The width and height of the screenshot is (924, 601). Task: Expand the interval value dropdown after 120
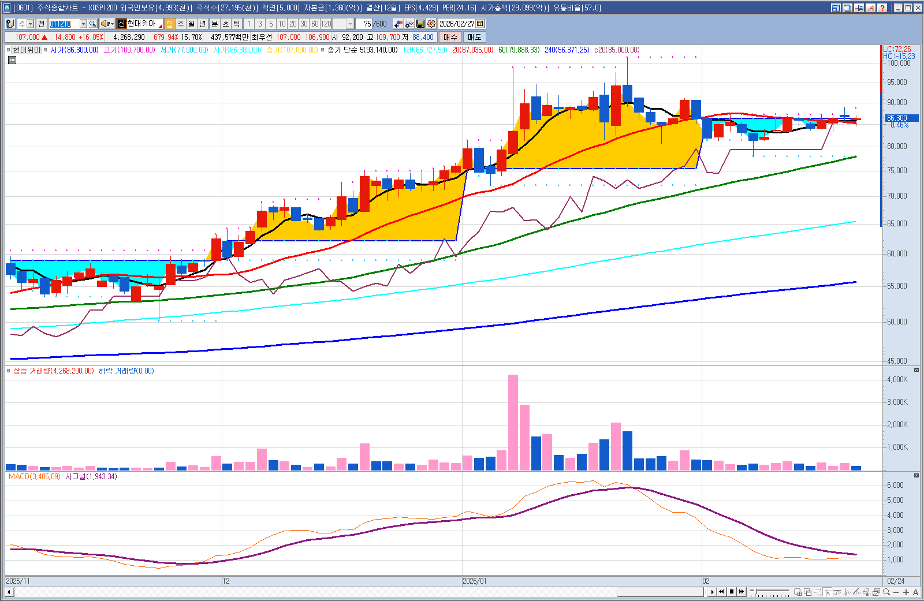click(350, 24)
